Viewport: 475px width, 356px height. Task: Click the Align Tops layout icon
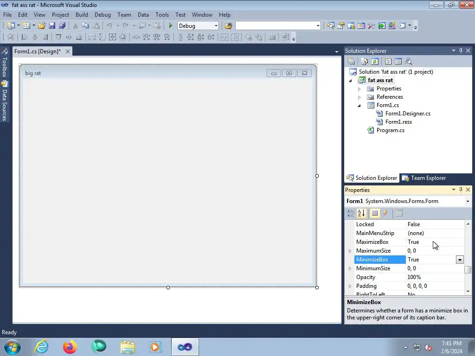point(58,37)
